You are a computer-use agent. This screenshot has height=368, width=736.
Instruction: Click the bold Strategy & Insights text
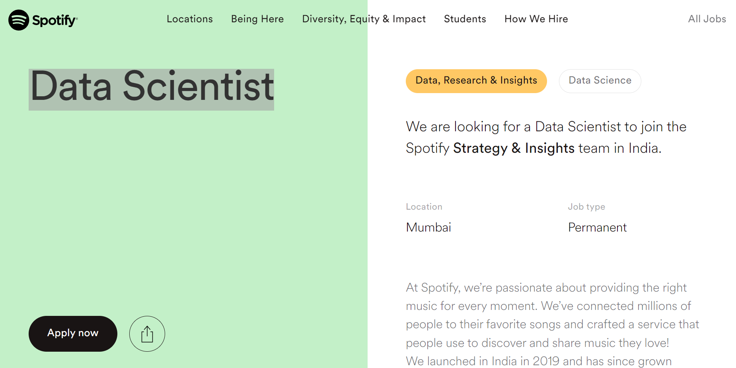coord(514,148)
